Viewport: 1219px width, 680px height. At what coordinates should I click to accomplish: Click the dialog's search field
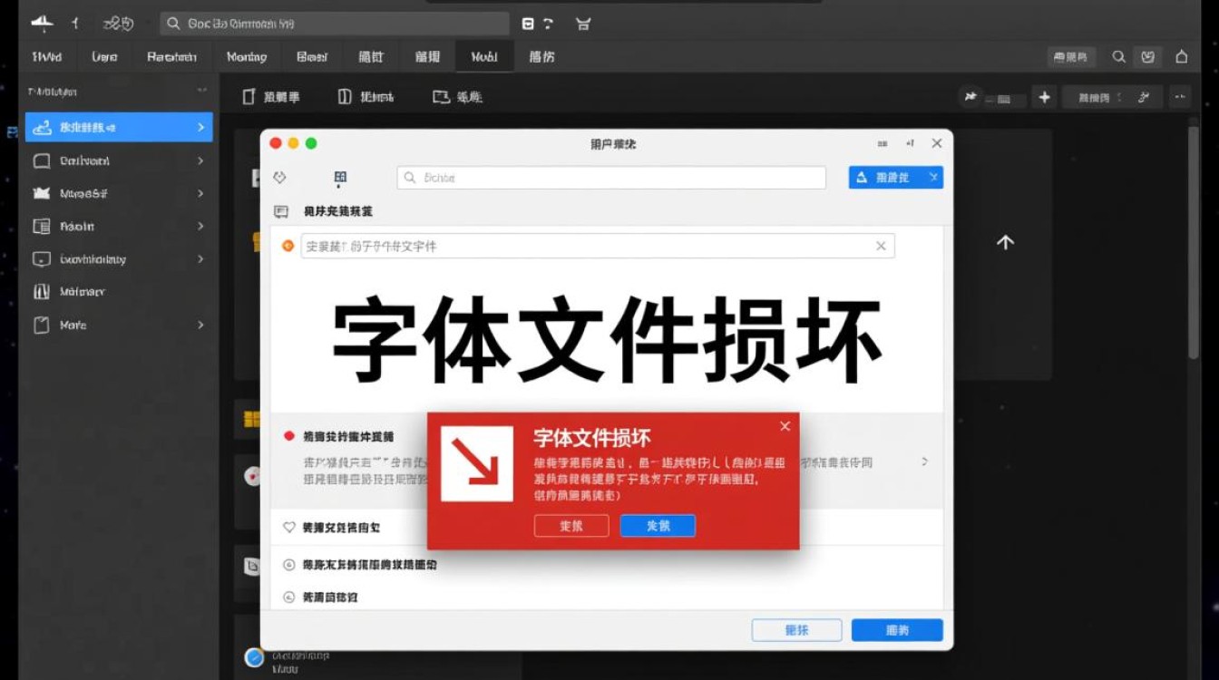(611, 178)
